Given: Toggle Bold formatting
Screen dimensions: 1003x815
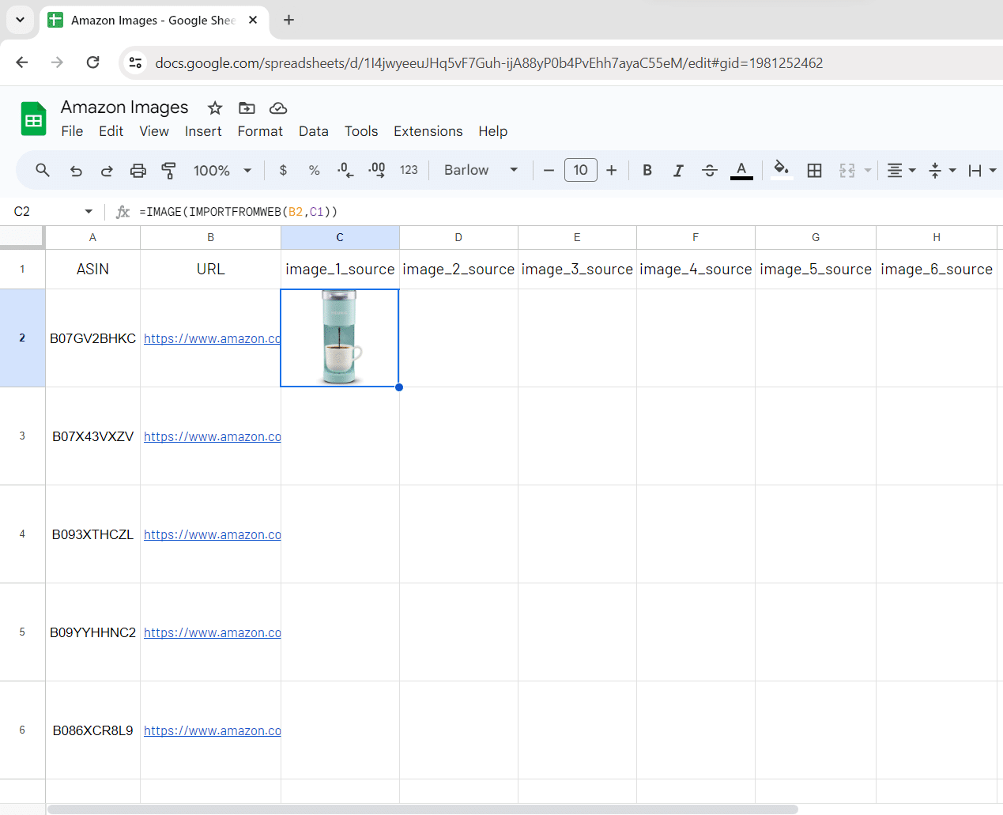Looking at the screenshot, I should click(647, 170).
